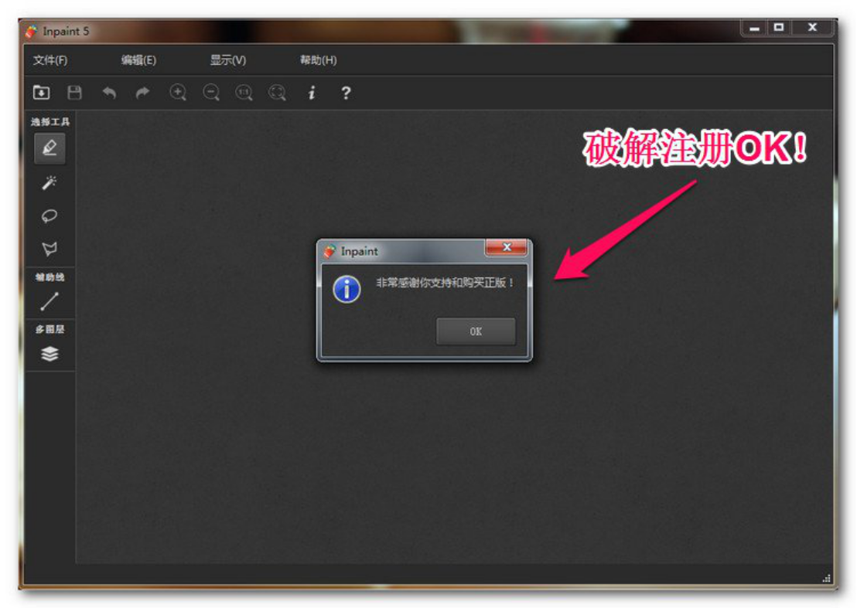Minimize the Inpaint 5 window

pyautogui.click(x=754, y=28)
